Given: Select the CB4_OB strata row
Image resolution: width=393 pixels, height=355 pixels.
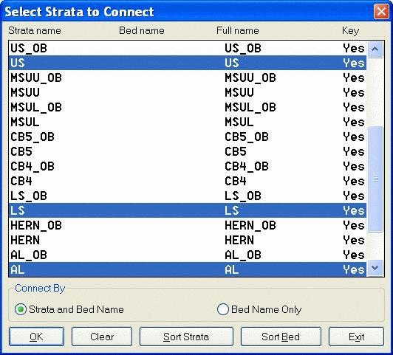Looking at the screenshot, I should (x=188, y=166).
